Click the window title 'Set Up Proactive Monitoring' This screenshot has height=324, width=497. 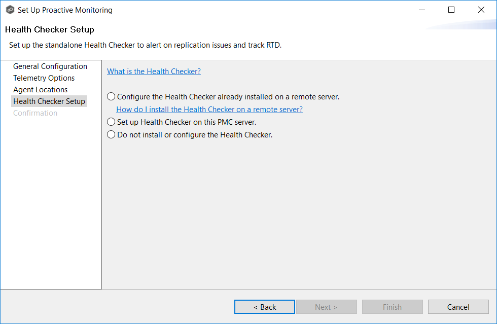click(x=65, y=10)
